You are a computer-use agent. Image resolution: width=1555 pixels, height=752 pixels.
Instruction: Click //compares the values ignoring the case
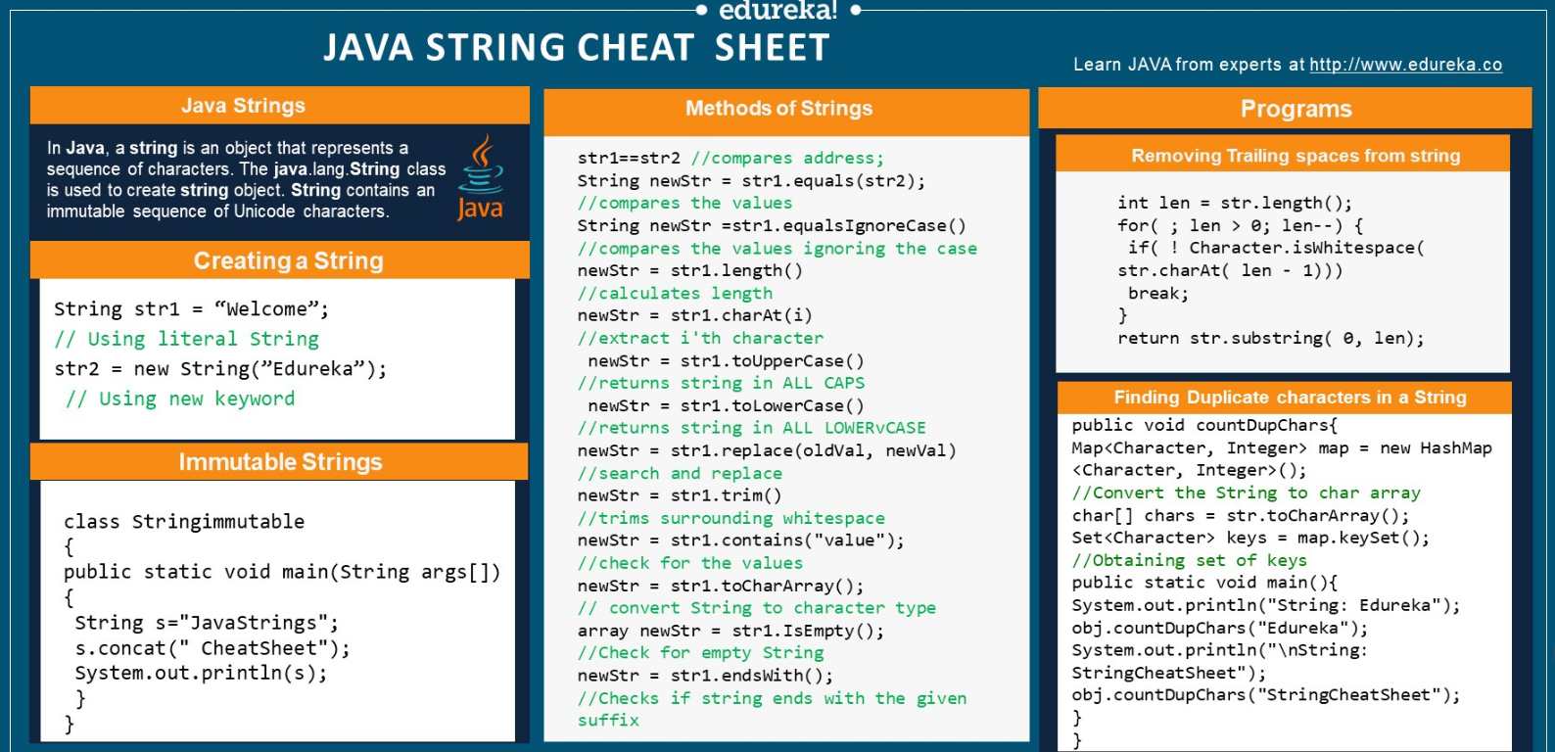coord(777,249)
